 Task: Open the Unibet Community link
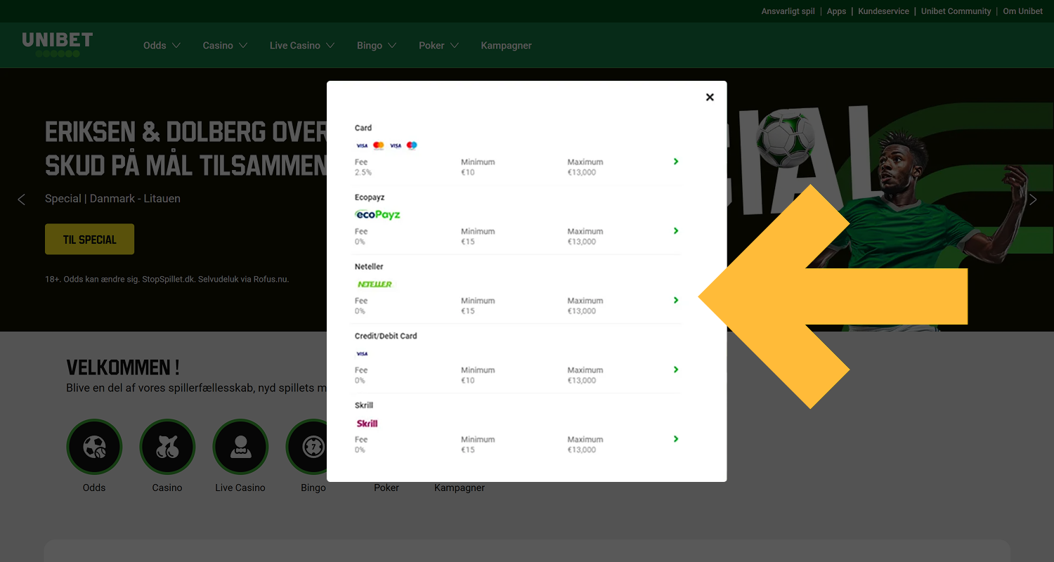956,11
